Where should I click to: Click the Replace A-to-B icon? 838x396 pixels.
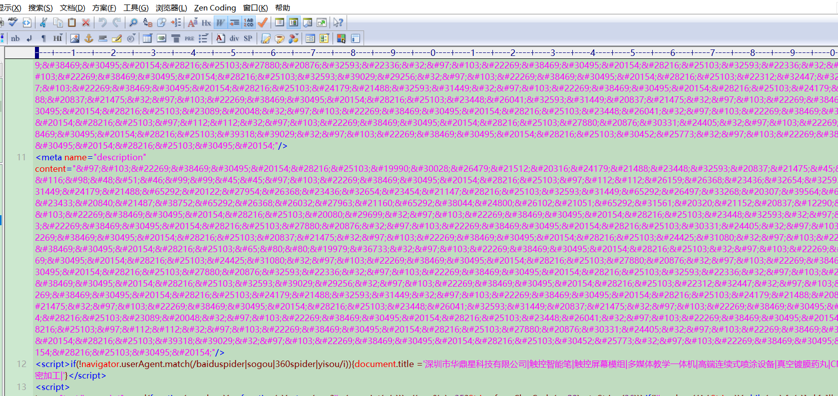147,22
